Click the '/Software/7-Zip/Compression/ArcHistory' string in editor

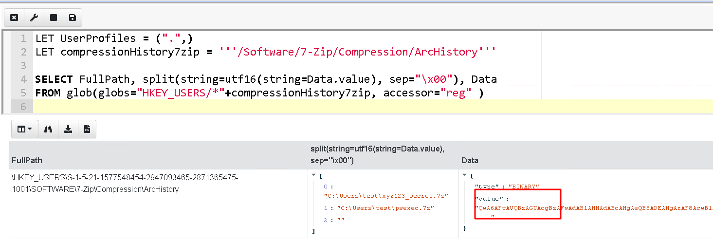pyautogui.click(x=358, y=52)
